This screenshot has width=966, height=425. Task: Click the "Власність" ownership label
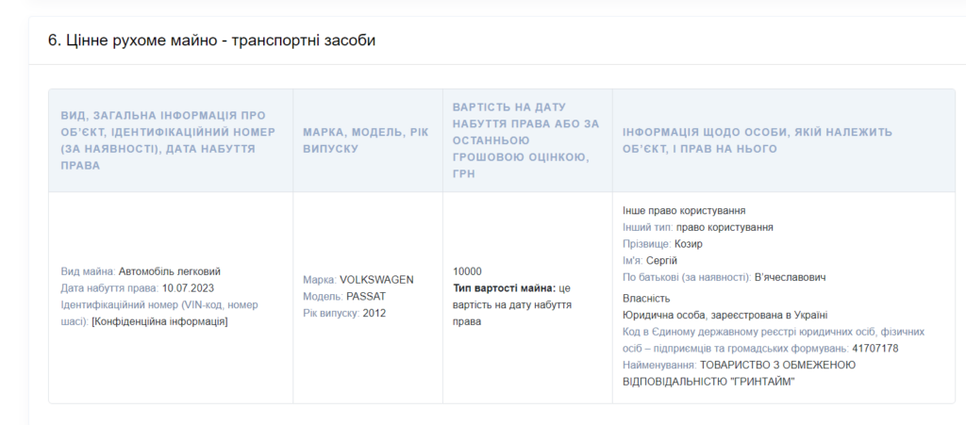pos(646,298)
